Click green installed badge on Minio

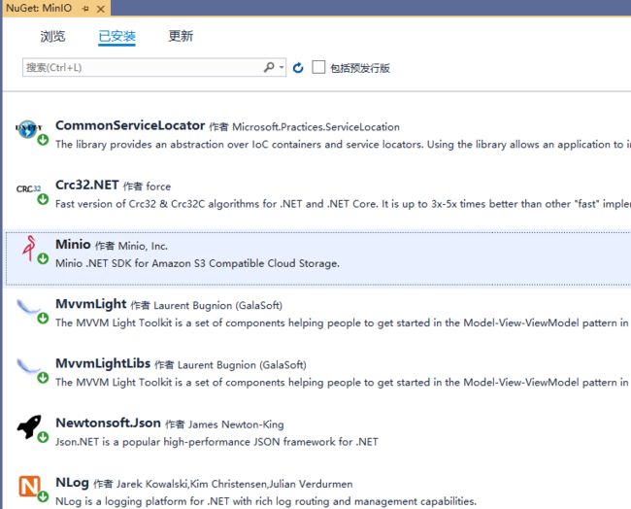43,258
